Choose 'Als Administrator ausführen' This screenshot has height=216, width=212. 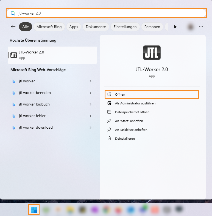135,103
